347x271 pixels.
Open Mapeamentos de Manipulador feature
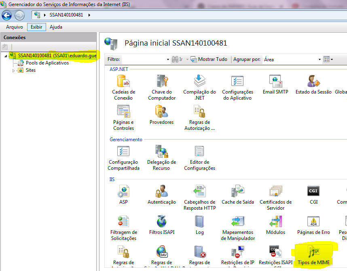coord(238,228)
